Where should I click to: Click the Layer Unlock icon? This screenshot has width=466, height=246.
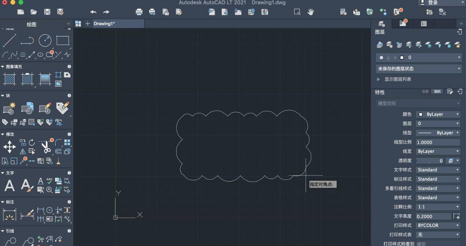(x=457, y=45)
